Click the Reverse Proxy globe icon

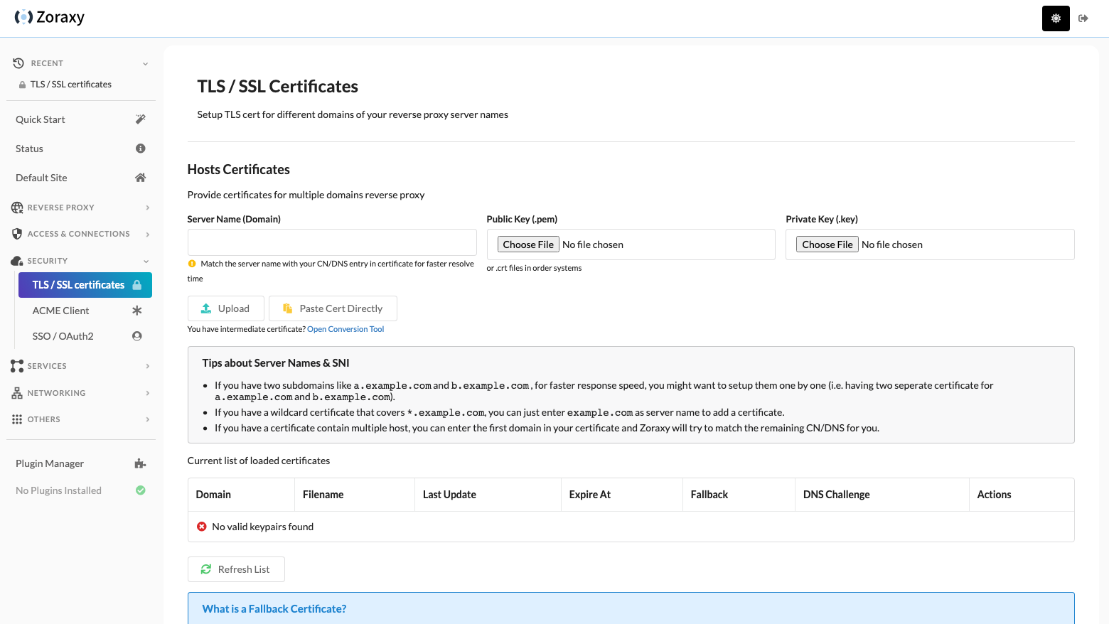click(x=17, y=208)
